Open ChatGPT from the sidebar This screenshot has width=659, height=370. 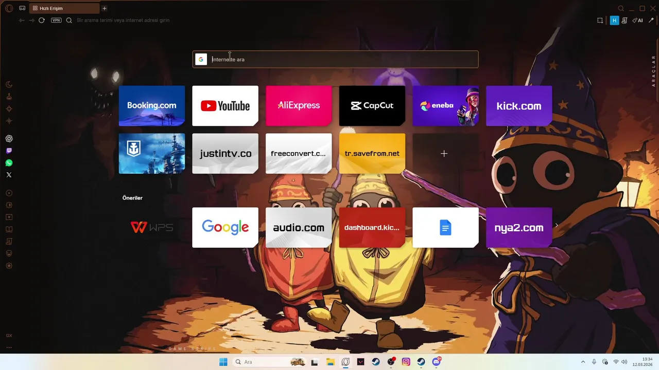pos(9,139)
